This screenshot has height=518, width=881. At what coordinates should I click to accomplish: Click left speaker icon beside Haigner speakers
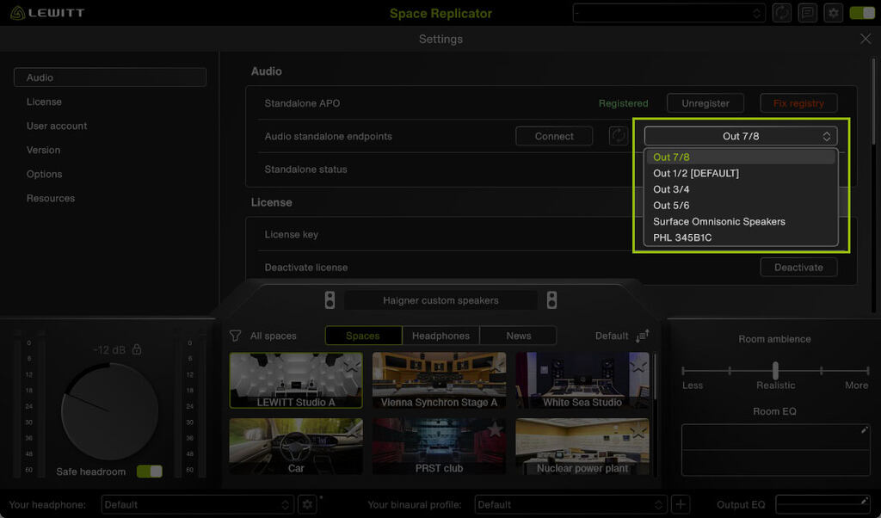click(x=330, y=300)
